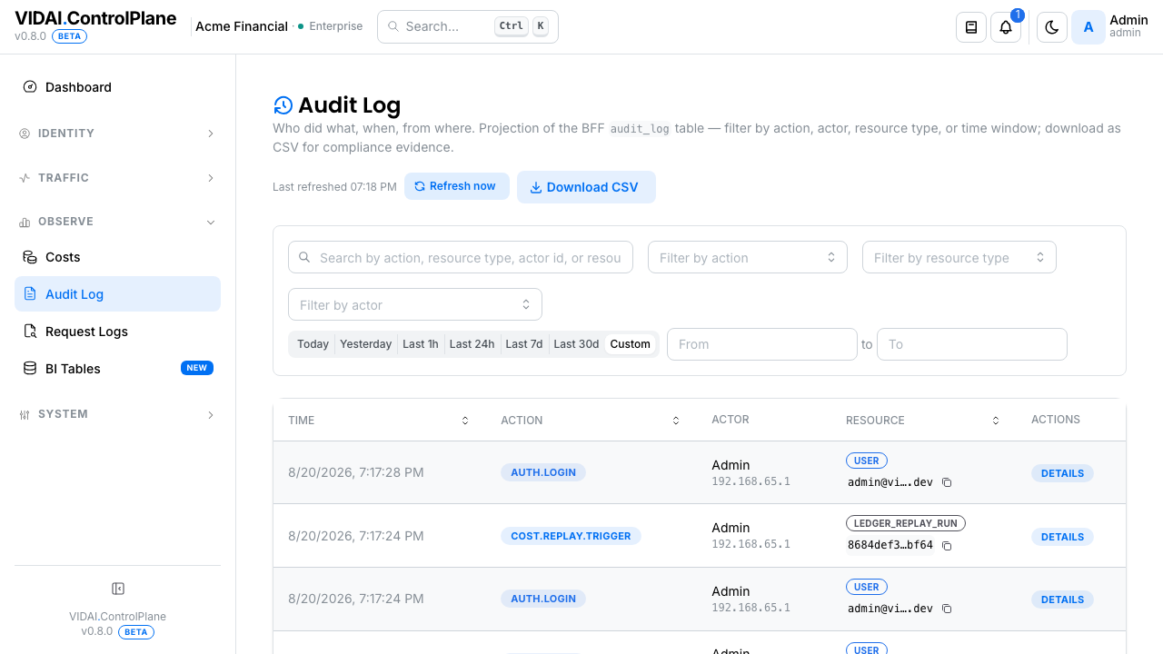Copy resource id in the 7:17:24 PM AUTH.LOGIN row
The image size is (1163, 654).
click(947, 609)
